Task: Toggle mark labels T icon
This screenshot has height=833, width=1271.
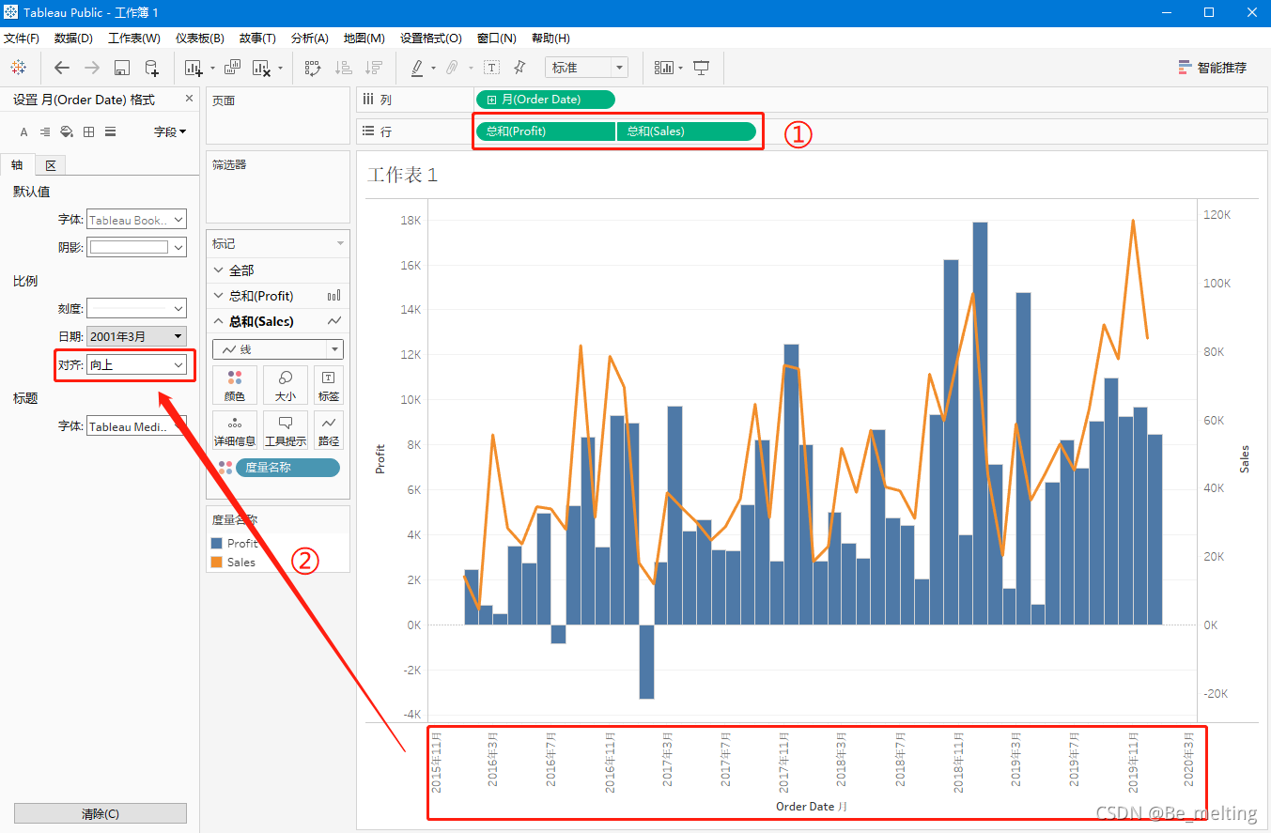Action: point(491,68)
